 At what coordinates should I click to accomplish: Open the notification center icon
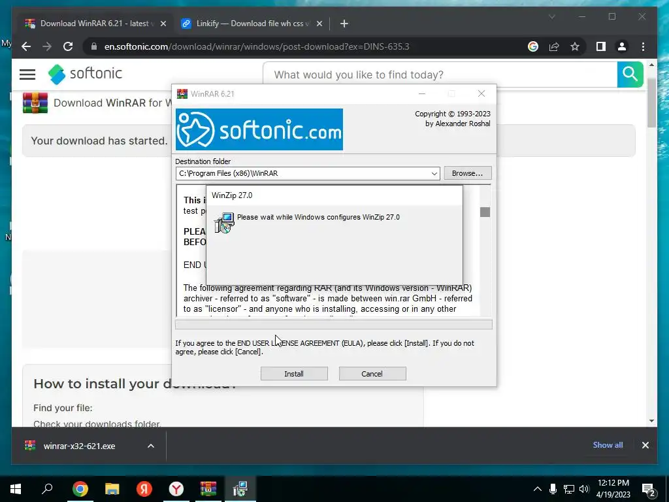click(649, 490)
